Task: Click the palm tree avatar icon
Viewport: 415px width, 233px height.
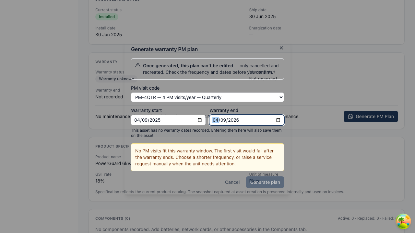Action: pos(403,222)
